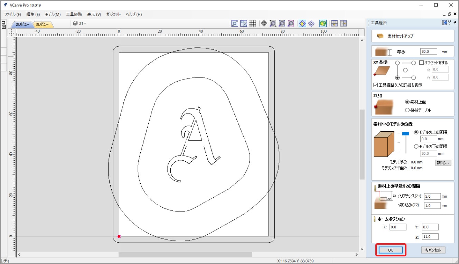This screenshot has height=264, width=459.
Task: Select the 機械テーブル radio button
Action: 407,110
